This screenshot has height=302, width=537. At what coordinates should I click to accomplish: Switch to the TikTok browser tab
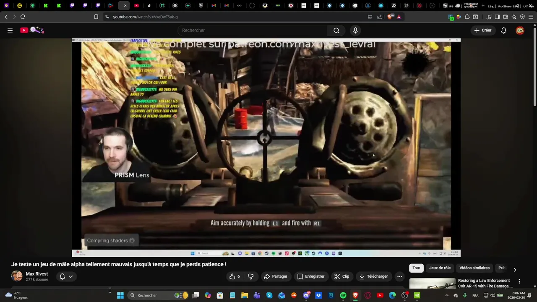[x=149, y=5]
